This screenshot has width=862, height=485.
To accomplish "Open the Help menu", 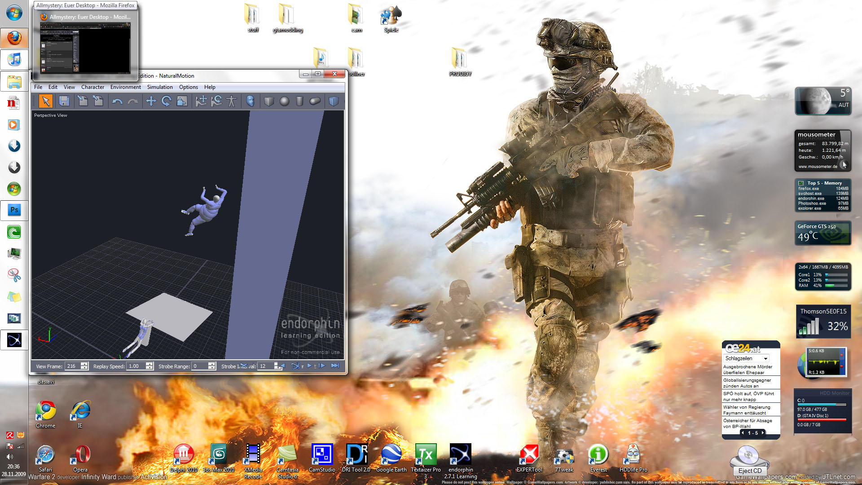I will pos(210,87).
